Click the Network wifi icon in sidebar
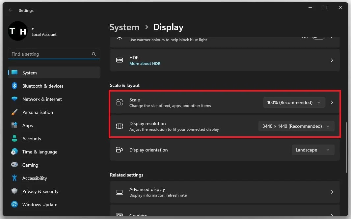Viewport: 351px width, 219px height. pyautogui.click(x=14, y=99)
